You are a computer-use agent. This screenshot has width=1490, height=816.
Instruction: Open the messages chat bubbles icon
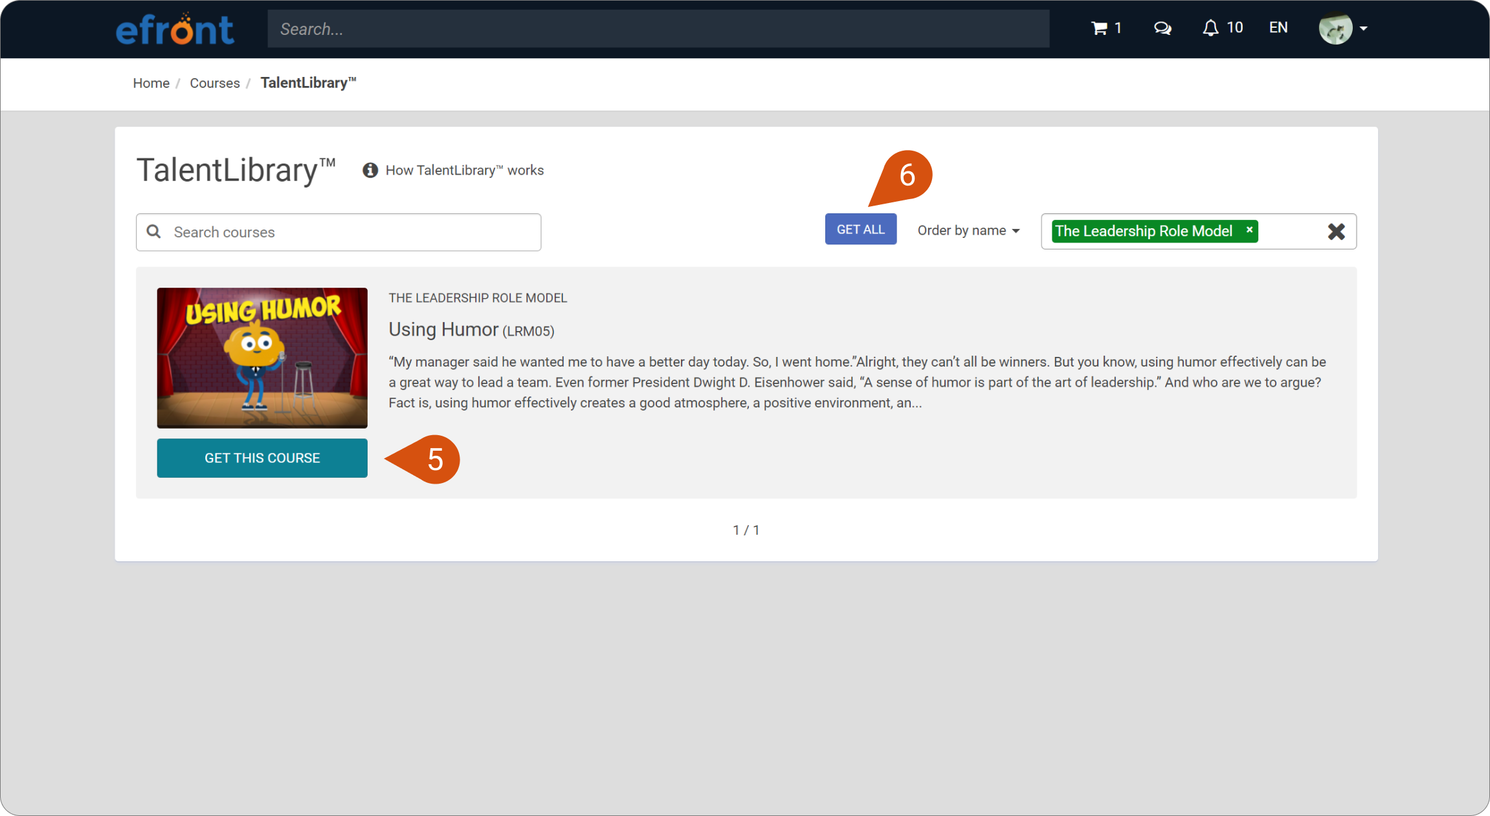pos(1162,28)
